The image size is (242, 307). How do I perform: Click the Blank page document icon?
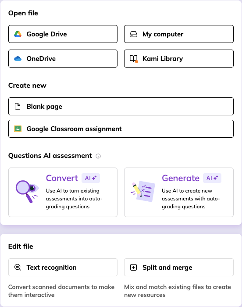click(18, 106)
